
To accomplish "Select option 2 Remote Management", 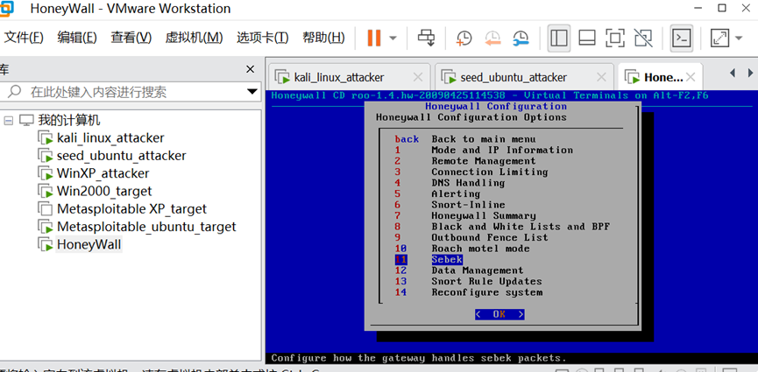I will pyautogui.click(x=465, y=161).
